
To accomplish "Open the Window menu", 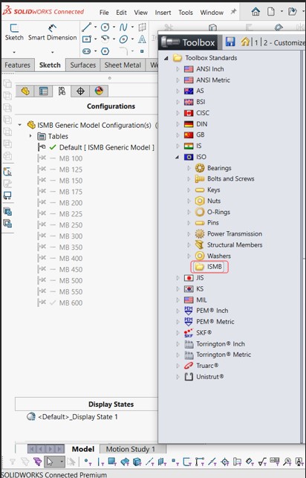I will tap(212, 13).
